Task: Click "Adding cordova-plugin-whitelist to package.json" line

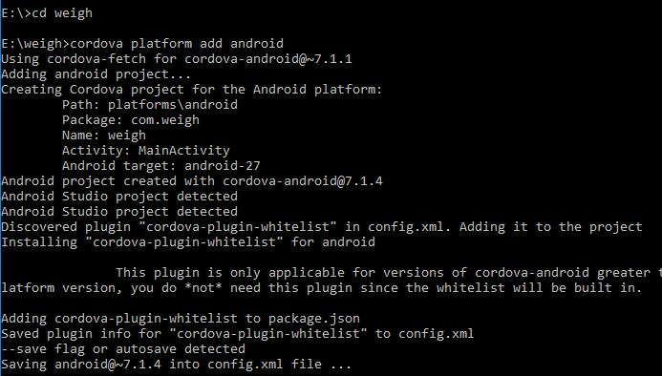Action: tap(181, 318)
